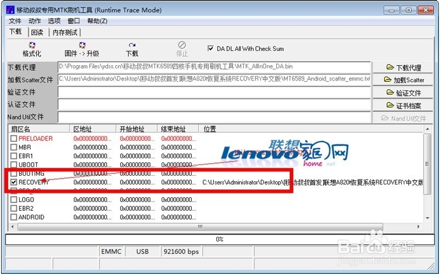Check the LOGO partition checkbox

point(14,199)
